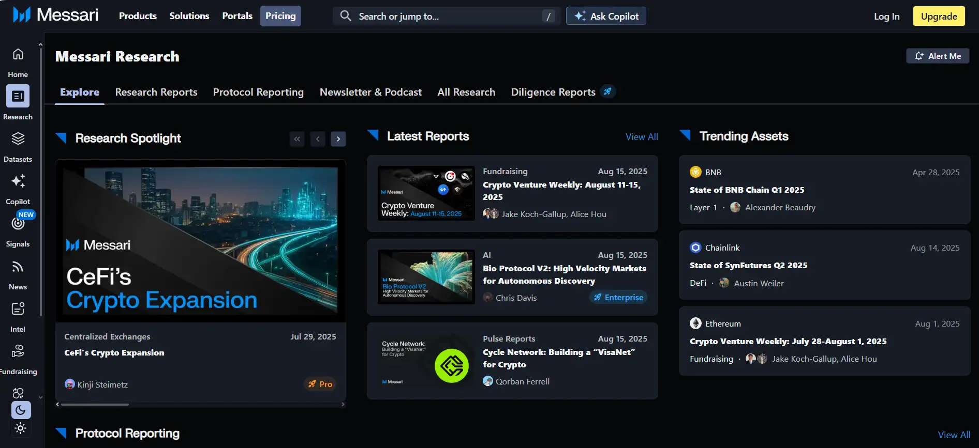
Task: Click the Search or jump to field
Action: tap(445, 16)
